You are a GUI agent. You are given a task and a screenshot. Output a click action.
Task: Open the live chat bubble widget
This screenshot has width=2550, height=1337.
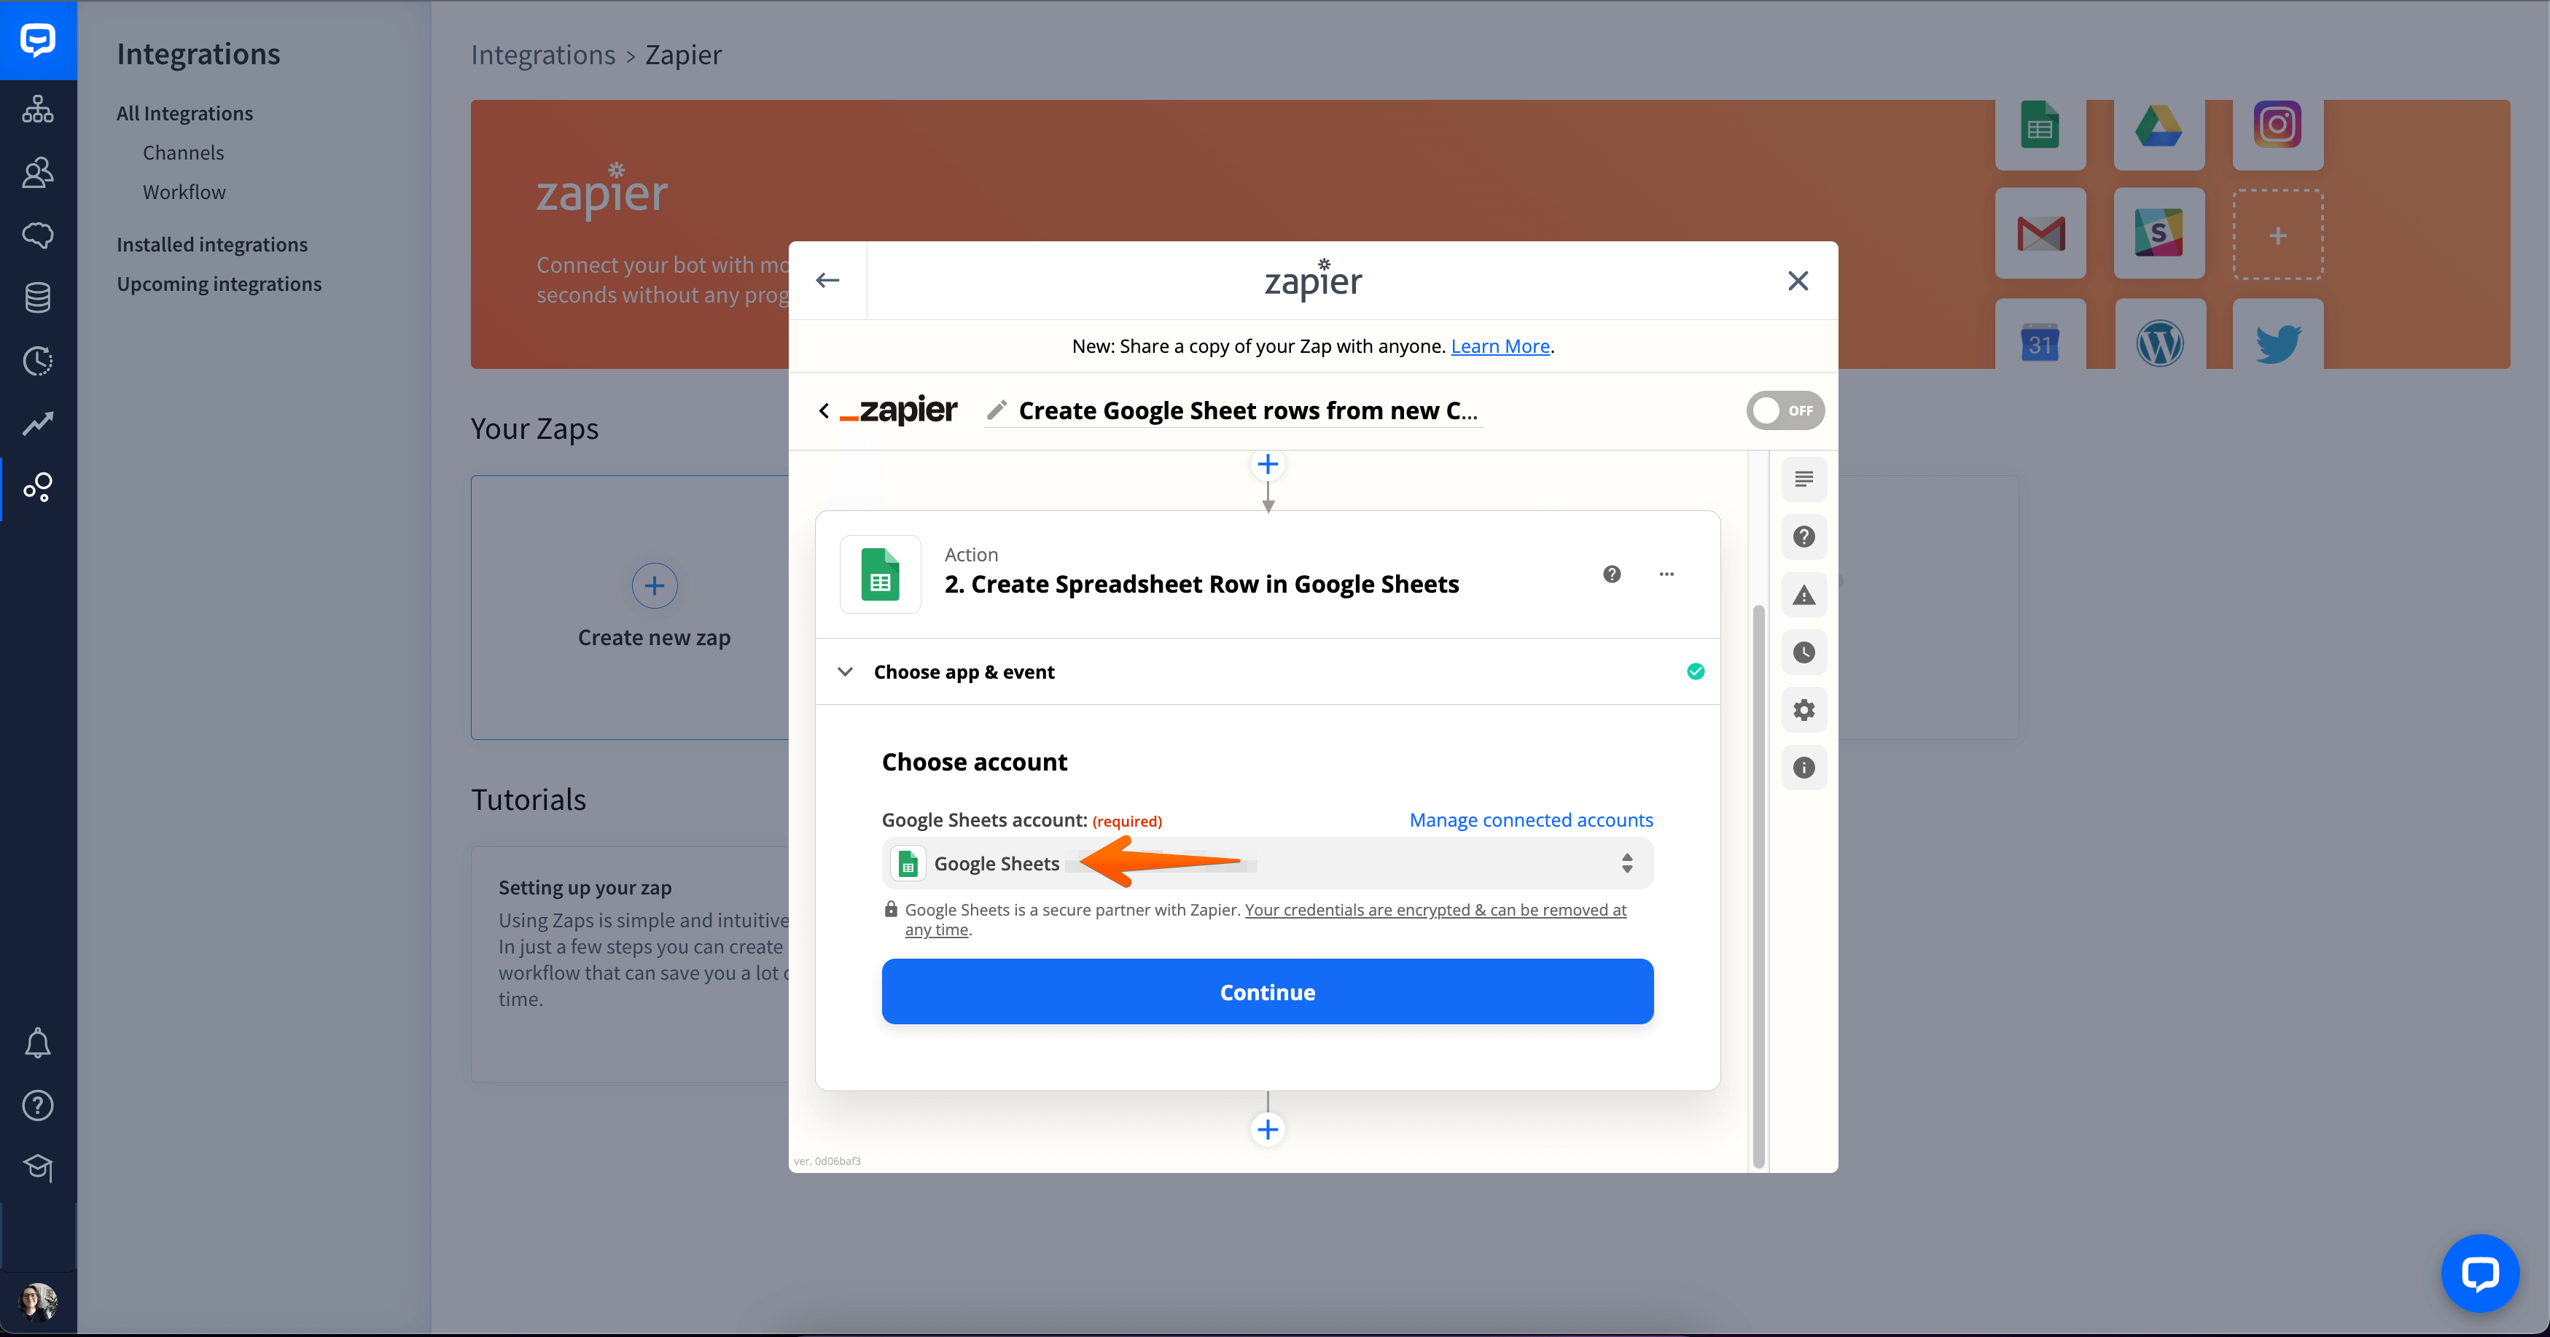pyautogui.click(x=2480, y=1273)
